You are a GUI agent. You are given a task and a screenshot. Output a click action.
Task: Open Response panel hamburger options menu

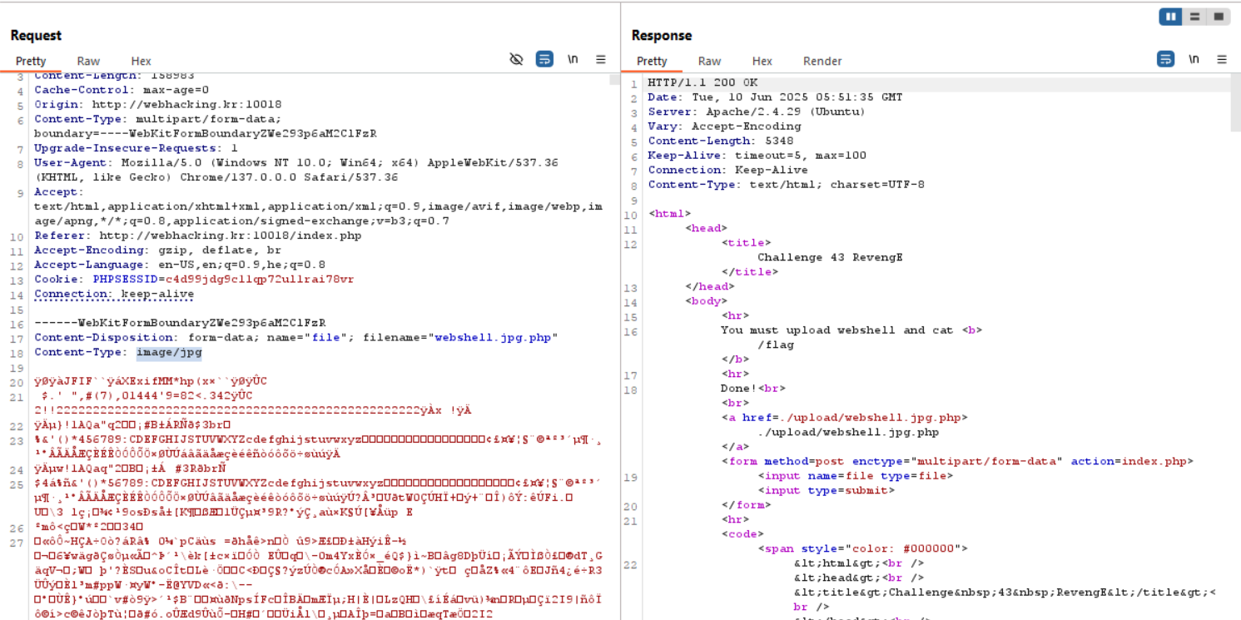(1222, 59)
